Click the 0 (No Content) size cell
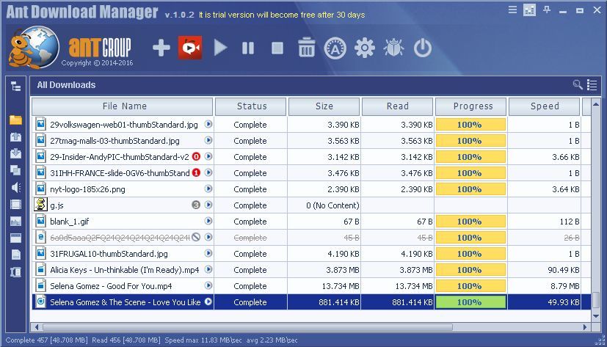Screen dimensions: 607x347 324,205
